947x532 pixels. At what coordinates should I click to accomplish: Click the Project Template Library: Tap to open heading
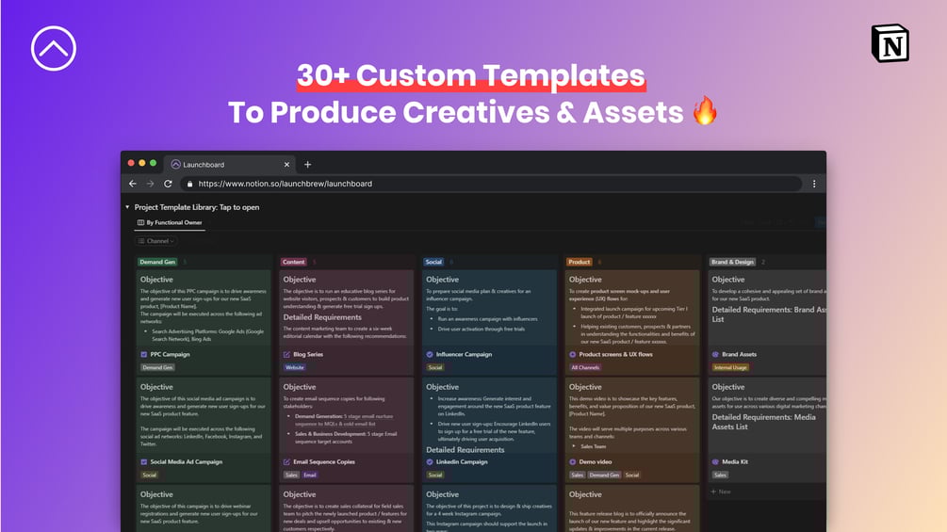click(197, 207)
